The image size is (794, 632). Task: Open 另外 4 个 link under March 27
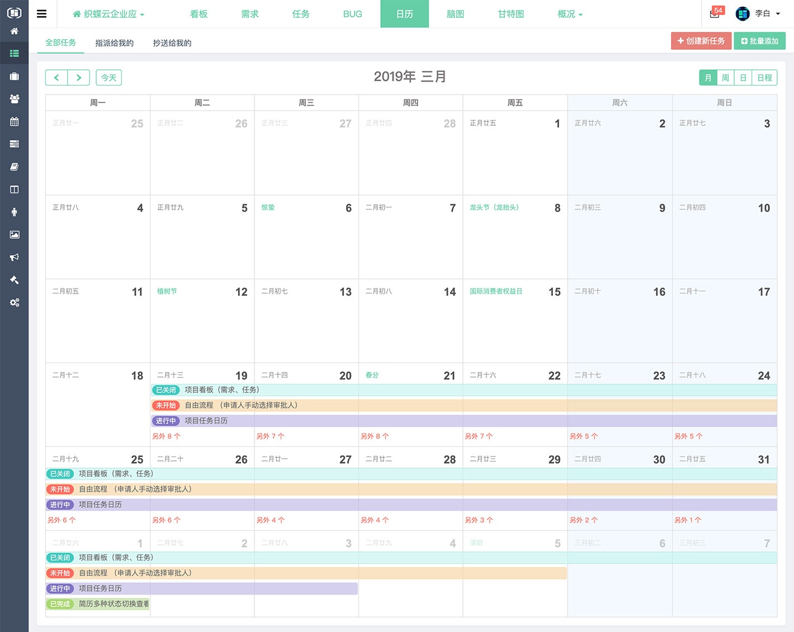point(271,520)
